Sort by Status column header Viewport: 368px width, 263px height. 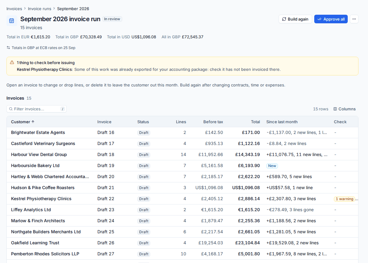(x=143, y=122)
